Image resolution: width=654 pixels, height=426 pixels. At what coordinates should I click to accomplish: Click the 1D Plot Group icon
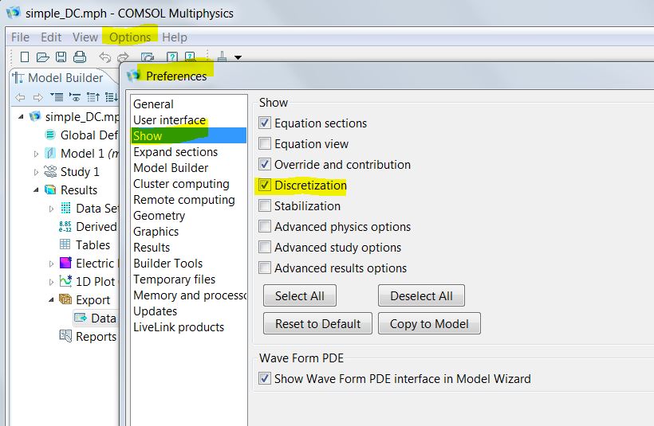pos(65,281)
